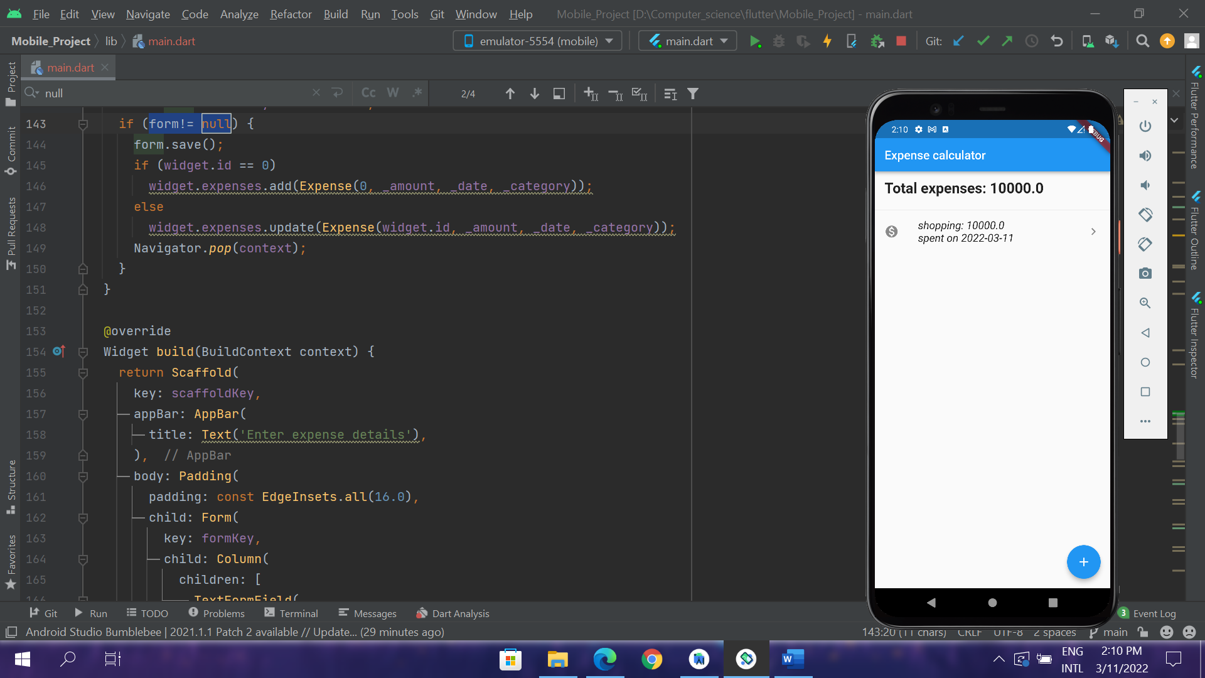This screenshot has height=678, width=1205.
Task: Open emulator-5554 device dropdown
Action: click(538, 41)
